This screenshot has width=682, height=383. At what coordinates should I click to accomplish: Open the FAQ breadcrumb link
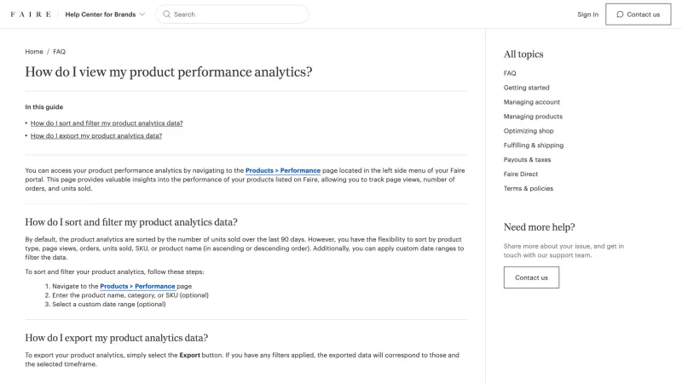(59, 52)
